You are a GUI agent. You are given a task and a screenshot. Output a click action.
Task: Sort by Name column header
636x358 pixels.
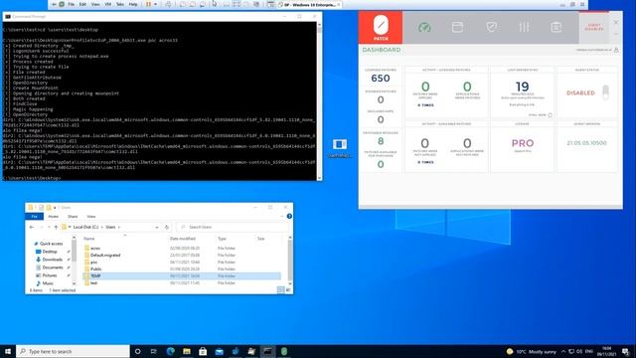tap(88, 239)
